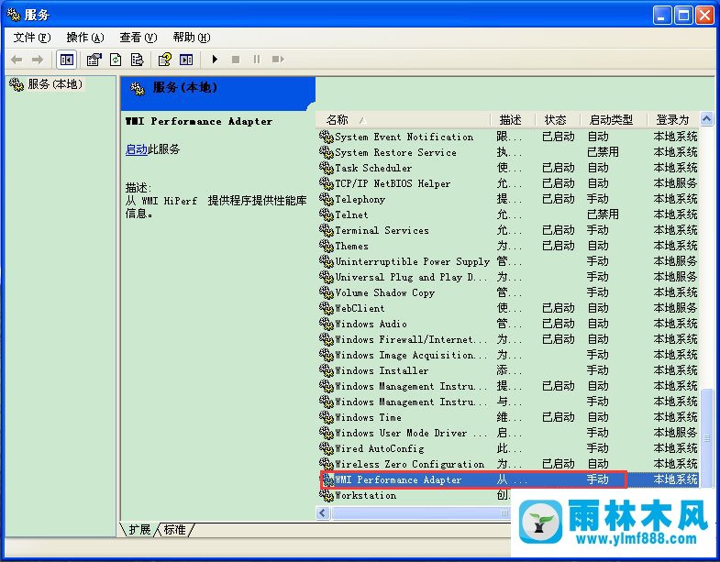The height and width of the screenshot is (562, 720).
Task: Select Windows User Mode Driver row
Action: coord(508,434)
